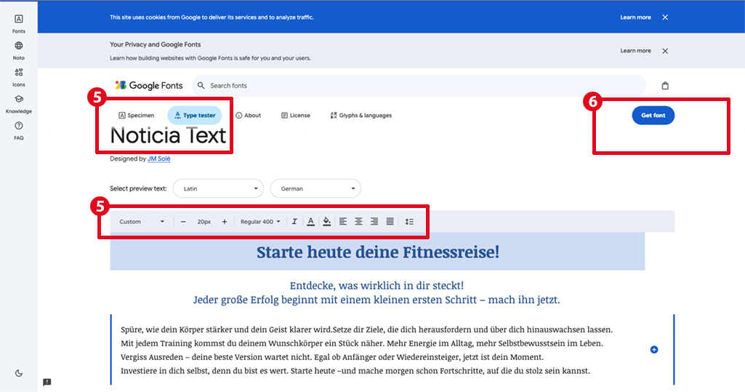Align preview text to the left

pos(342,222)
